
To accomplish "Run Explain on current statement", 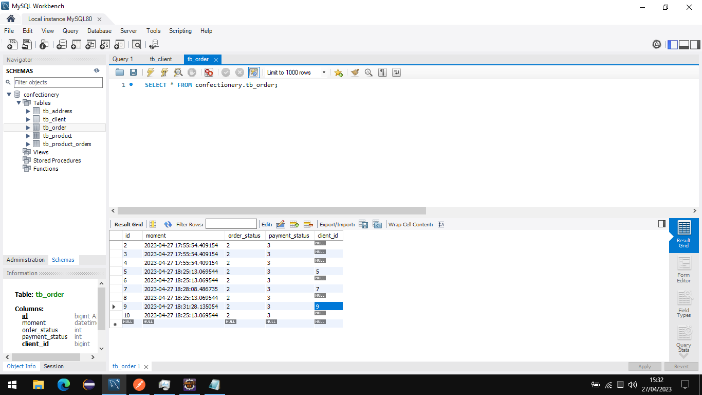I will click(x=178, y=73).
